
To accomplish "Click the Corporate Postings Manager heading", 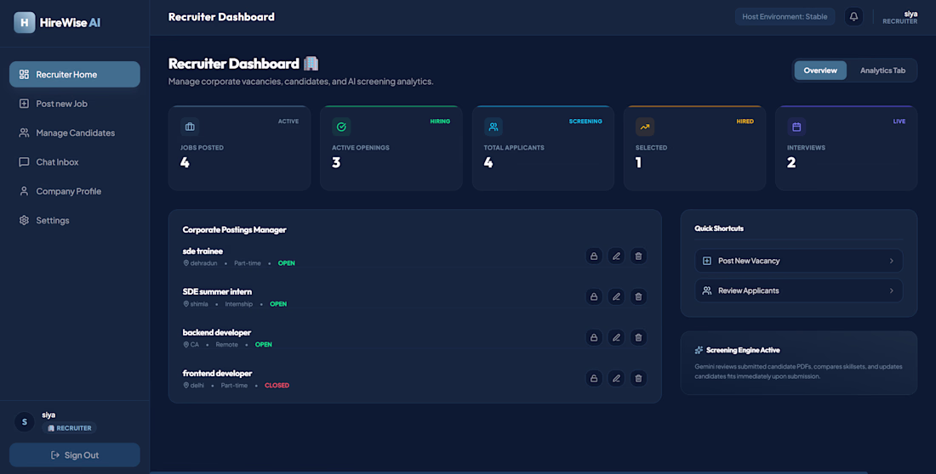I will pyautogui.click(x=235, y=229).
